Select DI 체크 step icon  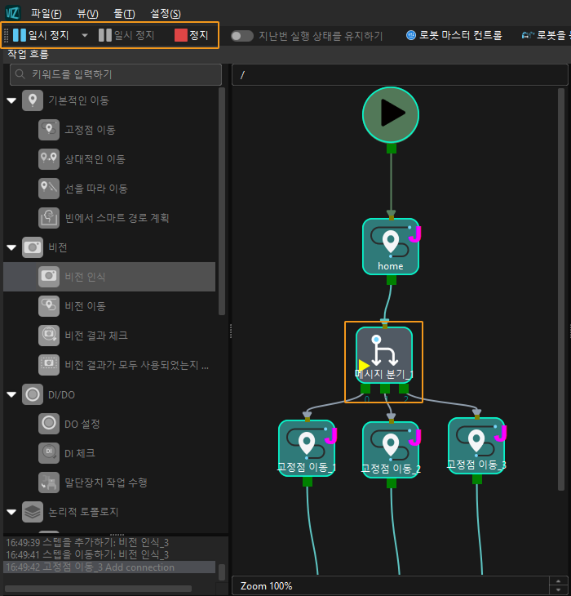tap(49, 452)
